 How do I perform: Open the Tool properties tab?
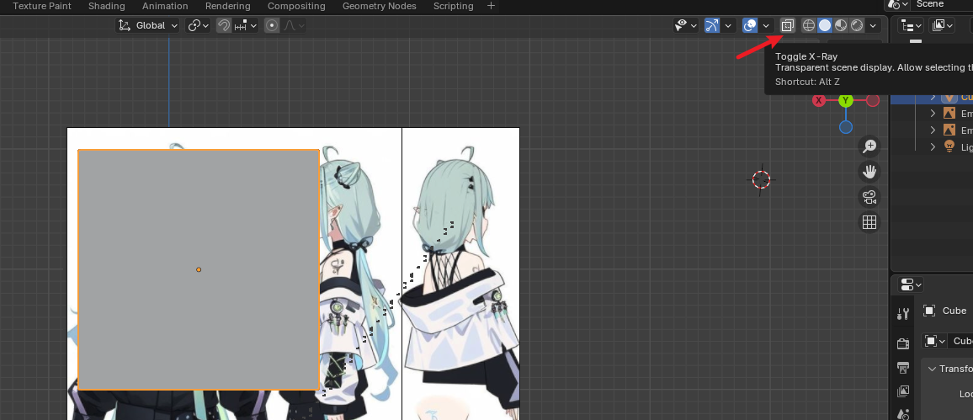pos(903,313)
